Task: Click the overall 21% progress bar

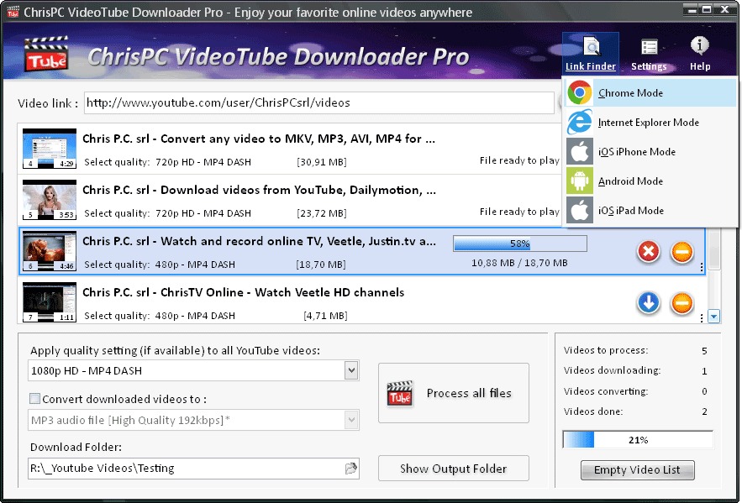Action: coord(637,438)
